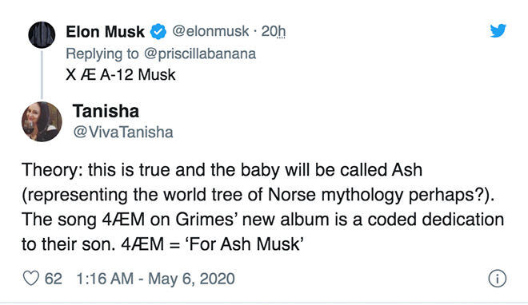Visit the @VivaTanisha handle
Screen dimensions: 528x305
(123, 132)
